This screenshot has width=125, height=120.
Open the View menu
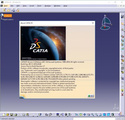pyautogui.click(x=25, y=6)
